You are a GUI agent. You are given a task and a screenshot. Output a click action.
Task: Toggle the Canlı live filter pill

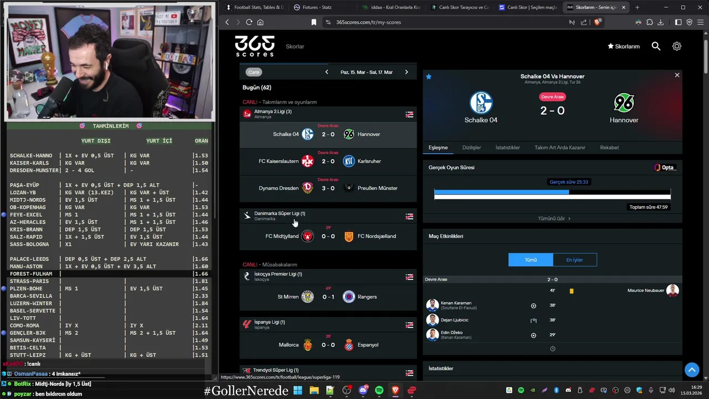click(254, 72)
